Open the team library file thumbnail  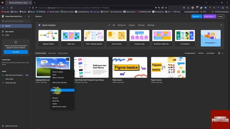[x=91, y=67]
